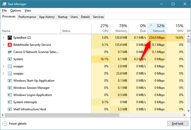Viewport: 191px width, 130px height.
Task: Expand the Speedtest (2) process group
Action: click(4, 38)
